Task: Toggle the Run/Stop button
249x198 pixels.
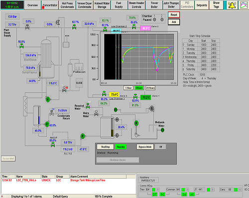Action: click(106, 147)
